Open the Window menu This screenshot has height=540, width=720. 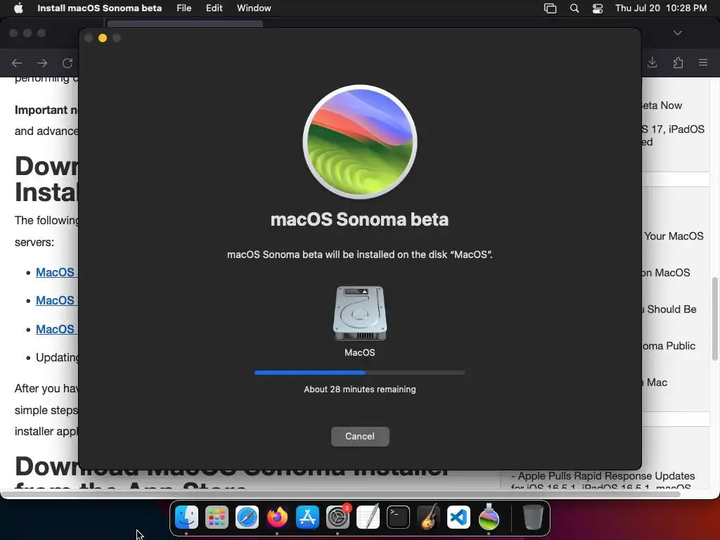pos(254,8)
